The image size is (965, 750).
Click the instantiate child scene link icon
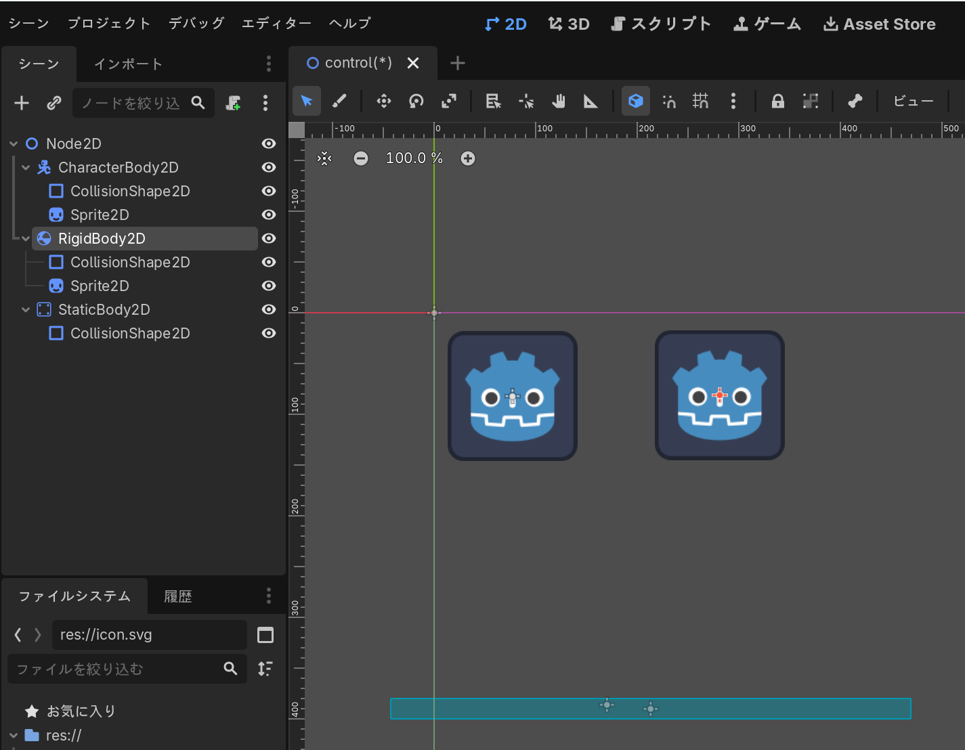pos(54,103)
